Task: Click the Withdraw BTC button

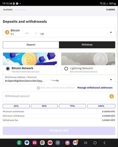Action: [59, 131]
